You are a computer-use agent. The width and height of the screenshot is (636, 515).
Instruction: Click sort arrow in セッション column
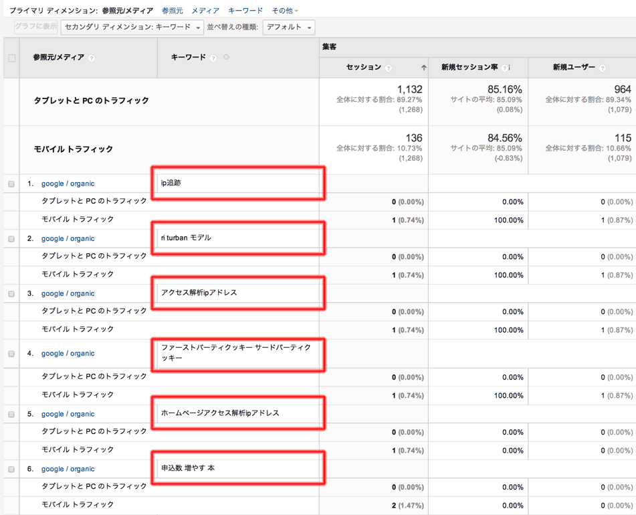coord(423,68)
